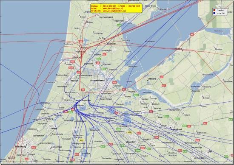234x165 pixels.
Task: Click yellow road shield north of Utrecht
Action: tap(129, 132)
